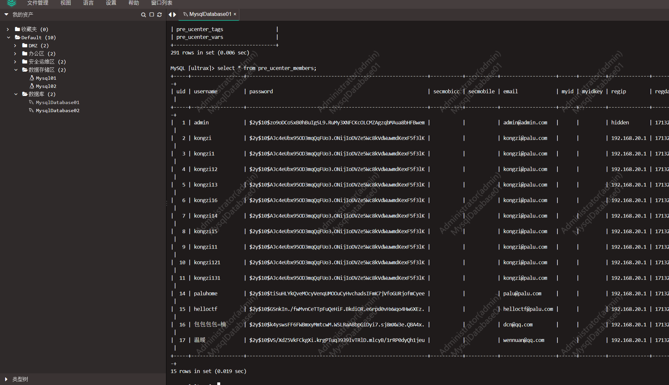
Task: Click the folder icon of 收藏夹
Action: click(x=18, y=29)
